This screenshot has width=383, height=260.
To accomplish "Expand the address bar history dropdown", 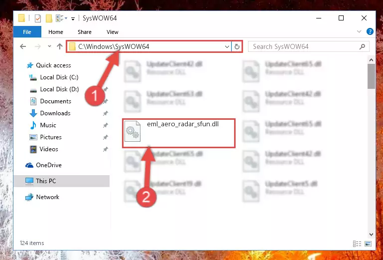I will coord(227,46).
